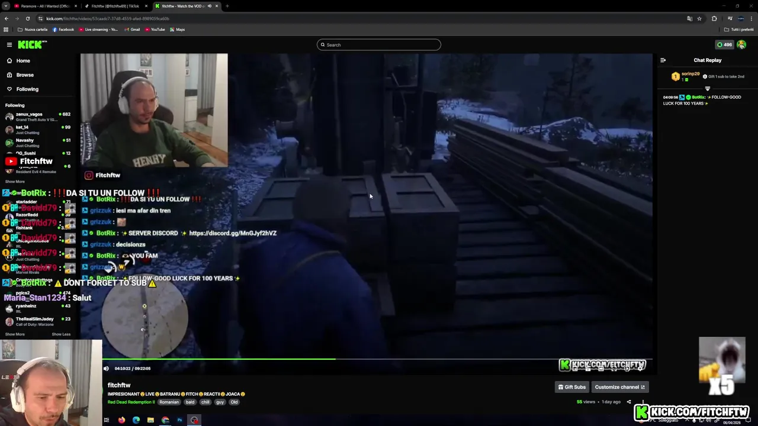Collapse the Chat Replay panel icon
This screenshot has height=426, width=758.
[x=663, y=60]
